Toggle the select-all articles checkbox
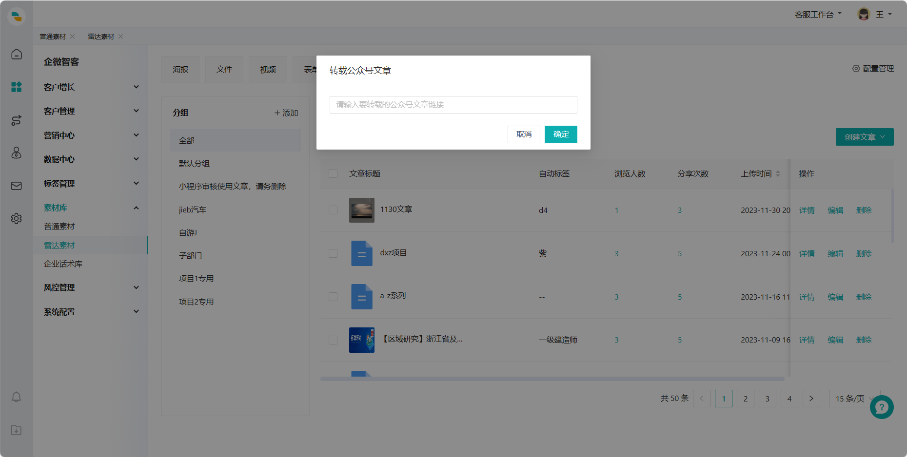Image resolution: width=907 pixels, height=457 pixels. (333, 173)
